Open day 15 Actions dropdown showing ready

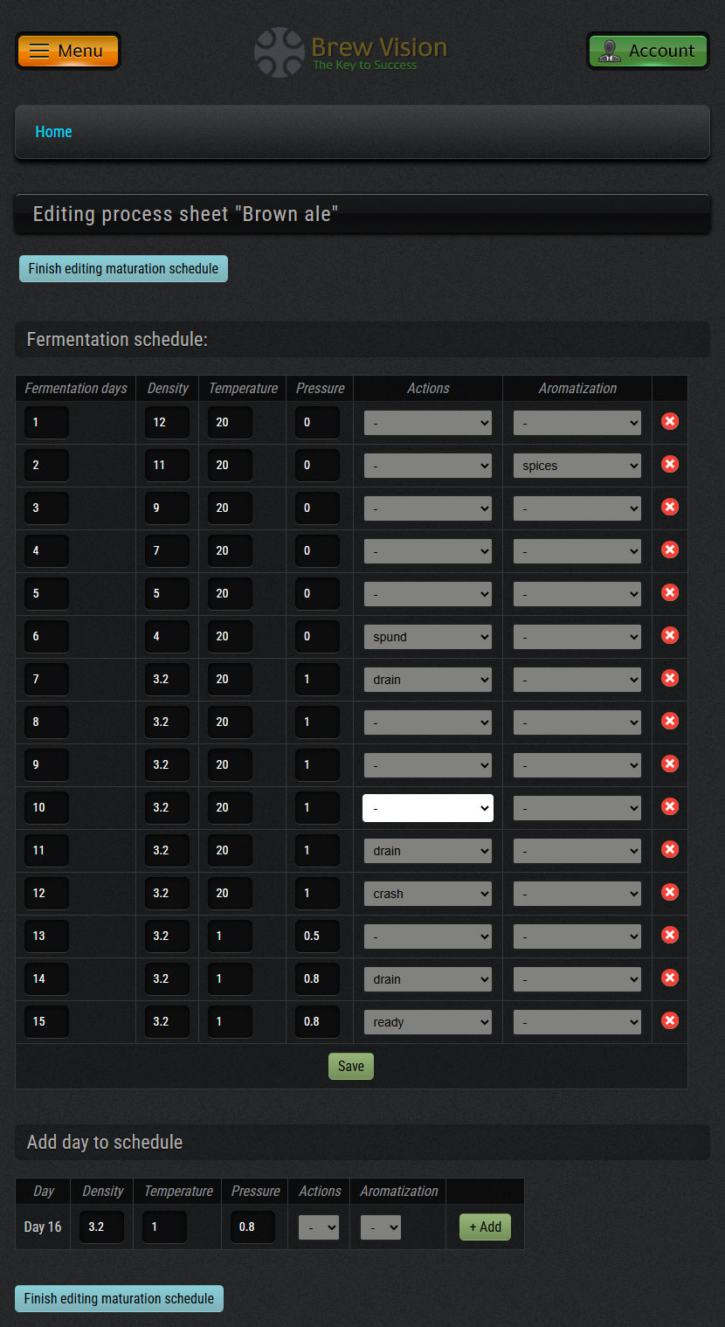point(428,1022)
